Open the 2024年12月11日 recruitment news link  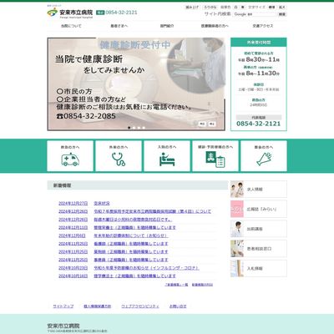coord(134,228)
